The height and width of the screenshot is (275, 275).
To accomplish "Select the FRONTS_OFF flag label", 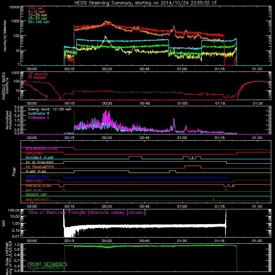I will 36,195.
